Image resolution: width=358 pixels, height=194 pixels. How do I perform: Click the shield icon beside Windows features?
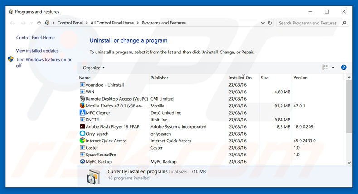tap(11, 59)
